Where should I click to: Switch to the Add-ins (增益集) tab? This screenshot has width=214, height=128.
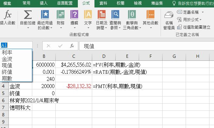[x=157, y=3]
